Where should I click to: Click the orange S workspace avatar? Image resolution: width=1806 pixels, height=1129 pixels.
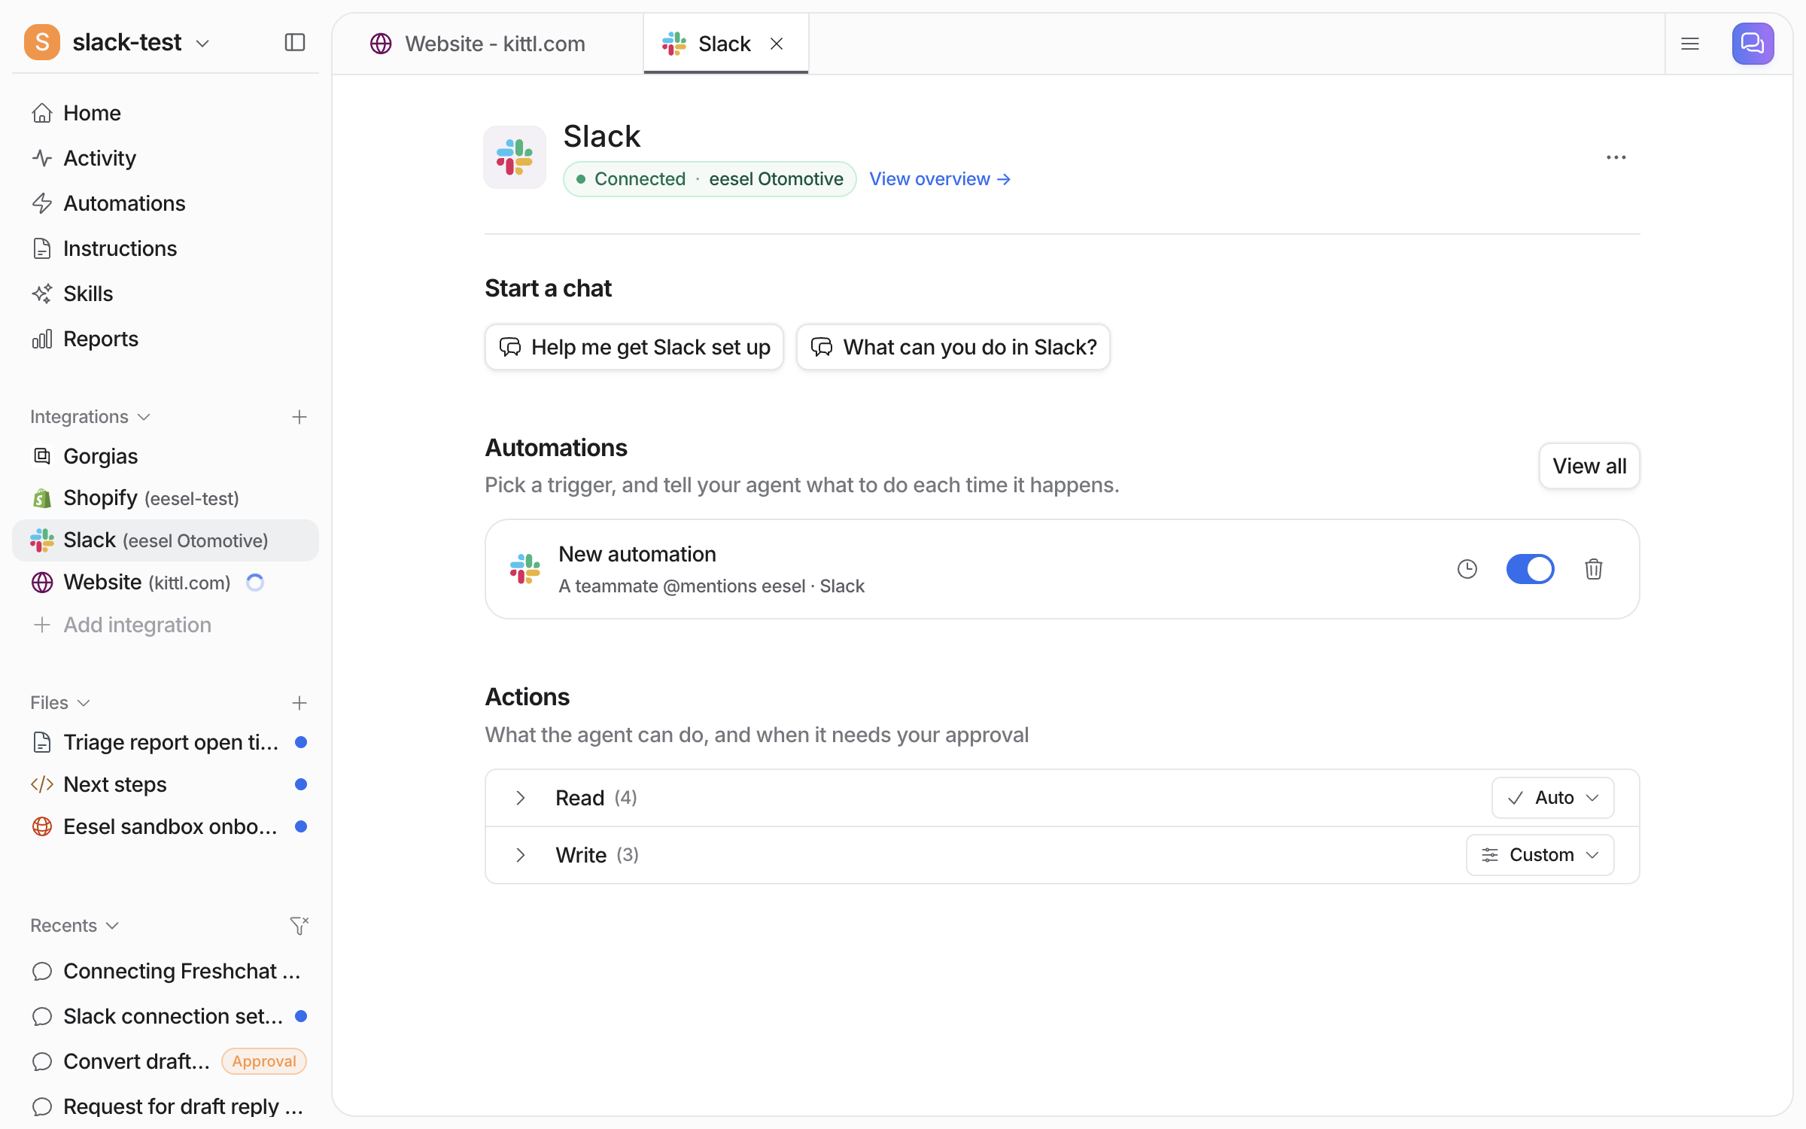42,42
